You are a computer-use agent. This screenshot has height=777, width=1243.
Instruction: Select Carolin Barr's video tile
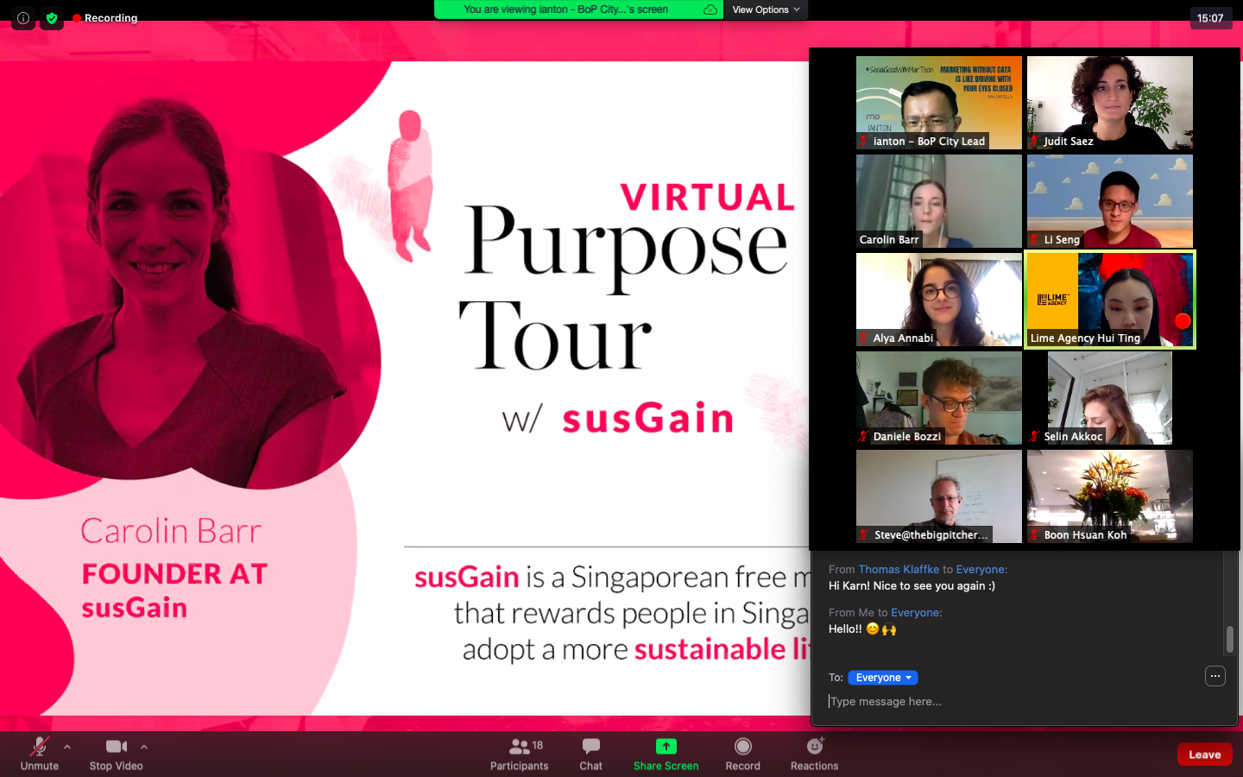point(939,201)
